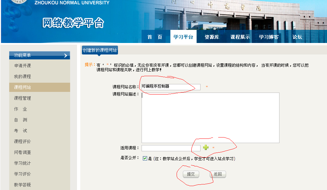This screenshot has width=327, height=190.
Task: Select 申请开课 in the sidebar menu
Action: pyautogui.click(x=23, y=66)
